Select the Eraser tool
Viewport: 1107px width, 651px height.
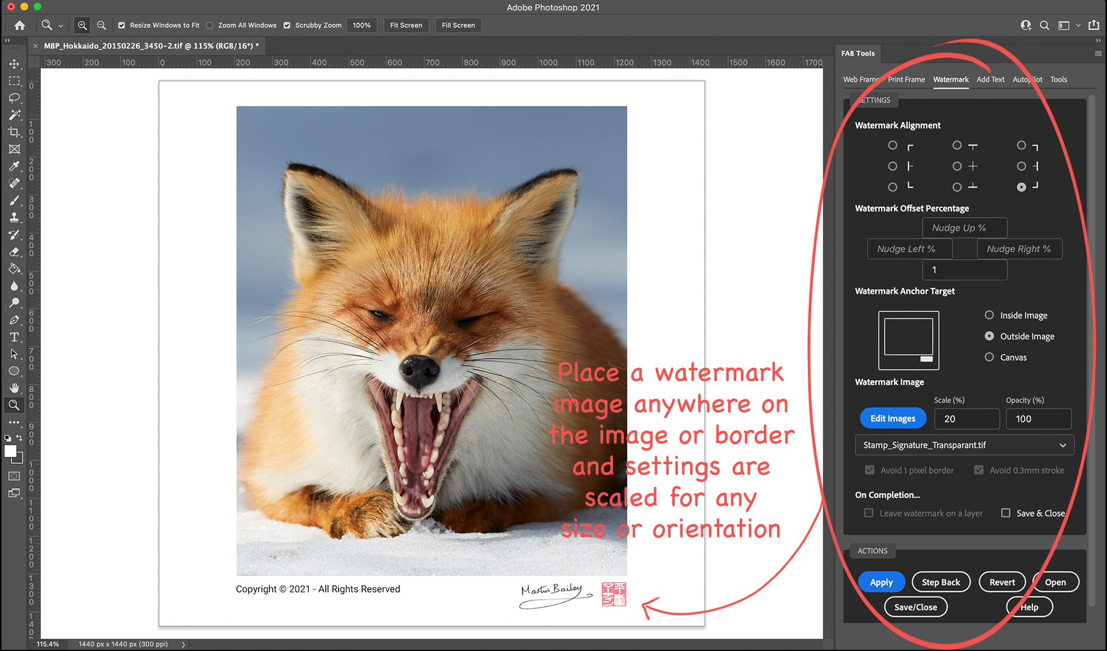pos(14,252)
